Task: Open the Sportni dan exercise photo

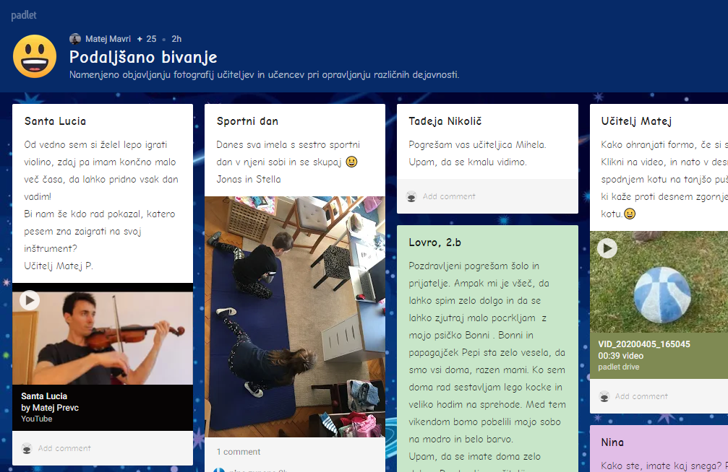Action: pyautogui.click(x=295, y=317)
